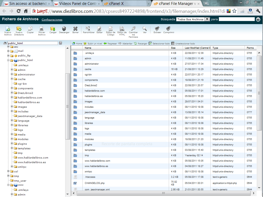This screenshot has width=263, height=197.
Task: Click Adelantar forward arrow
Action: point(125,44)
